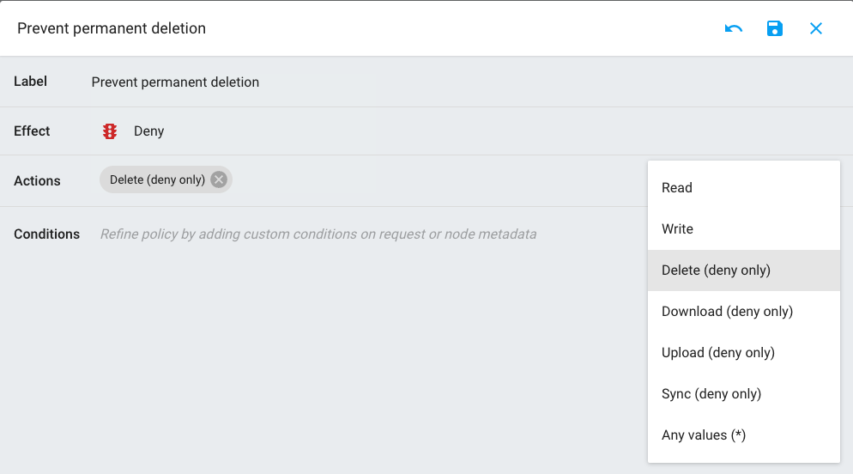Save the policy with the floppy disk icon

click(x=775, y=28)
